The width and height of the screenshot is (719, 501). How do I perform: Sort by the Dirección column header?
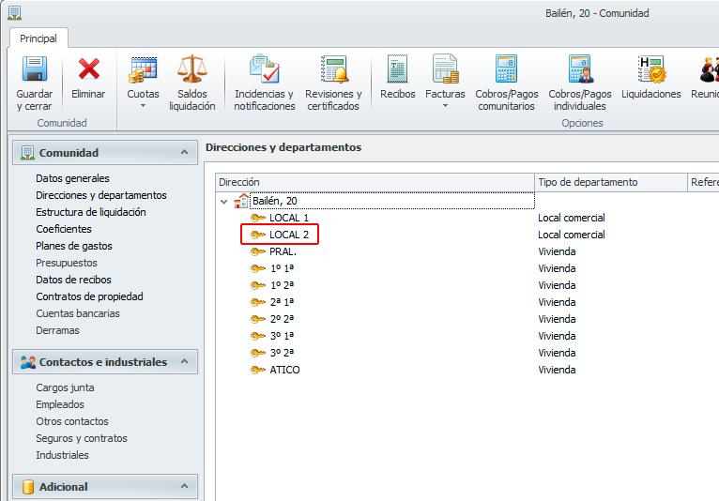coord(375,182)
